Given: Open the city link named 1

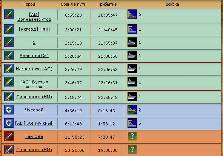Looking at the screenshot, I should (34, 42).
